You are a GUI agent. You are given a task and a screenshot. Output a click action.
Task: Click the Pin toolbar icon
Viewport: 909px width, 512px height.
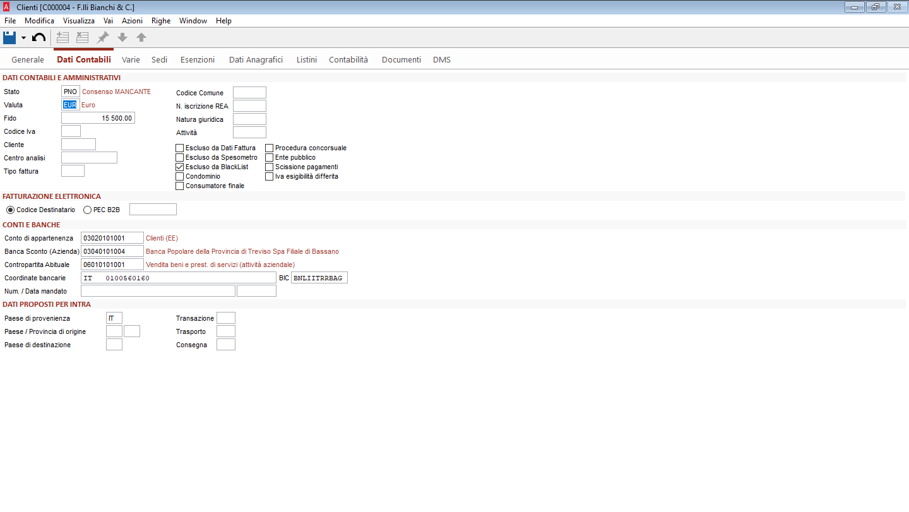(103, 37)
